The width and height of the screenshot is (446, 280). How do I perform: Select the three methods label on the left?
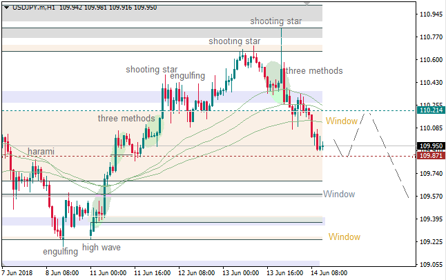click(x=126, y=119)
